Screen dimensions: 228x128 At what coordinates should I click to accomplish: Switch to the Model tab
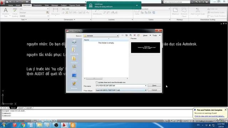(x=13, y=108)
